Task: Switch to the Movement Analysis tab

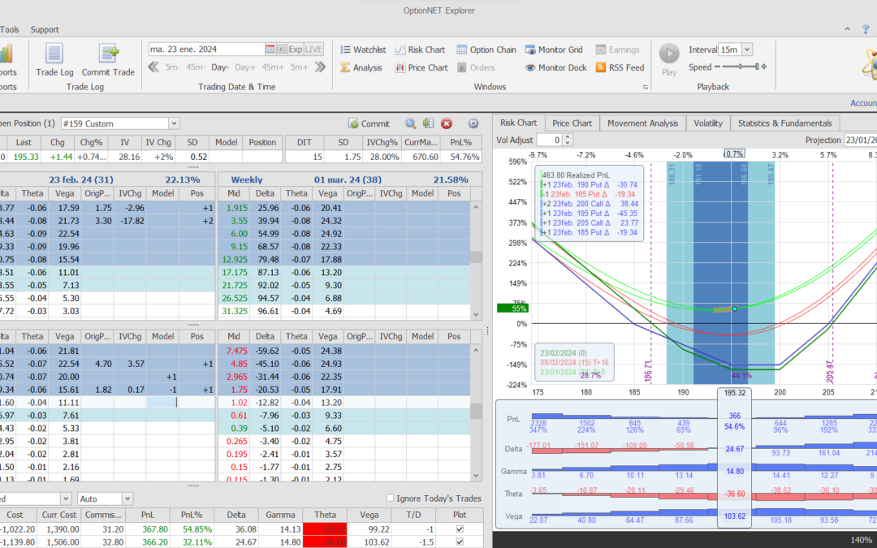Action: 642,123
